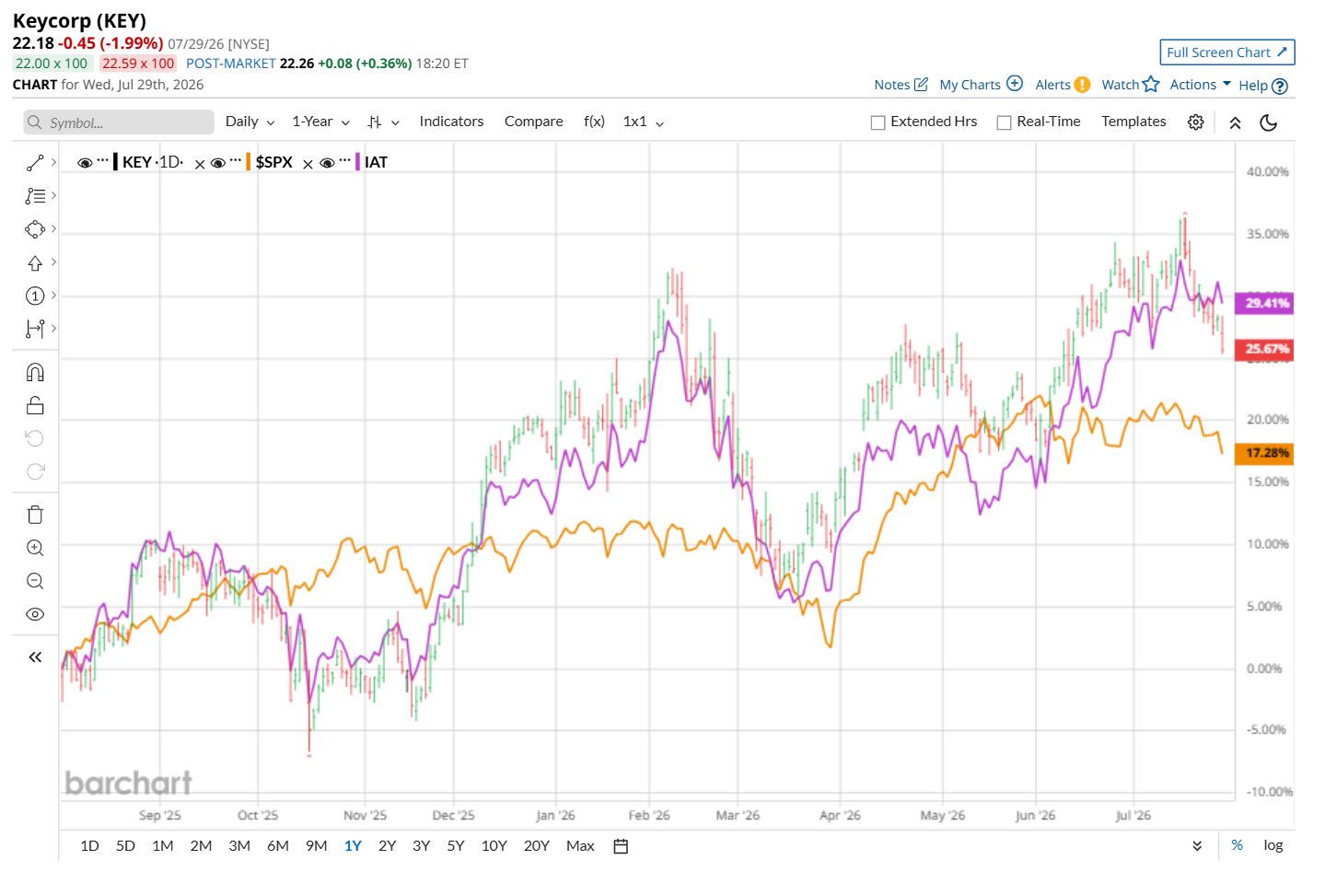Click the purple IAT color marker

(357, 163)
